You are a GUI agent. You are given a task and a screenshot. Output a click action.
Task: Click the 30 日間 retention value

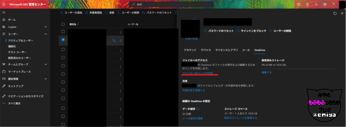click(187, 114)
